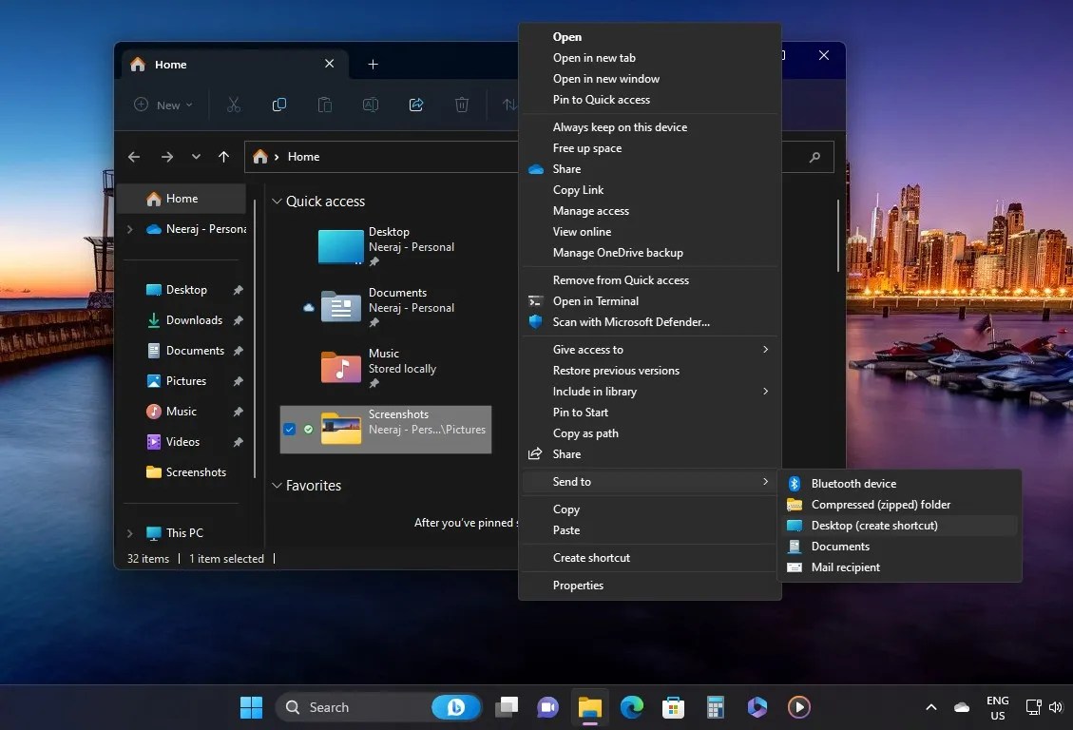Click the Delete icon in the toolbar
1073x730 pixels.
tap(461, 105)
